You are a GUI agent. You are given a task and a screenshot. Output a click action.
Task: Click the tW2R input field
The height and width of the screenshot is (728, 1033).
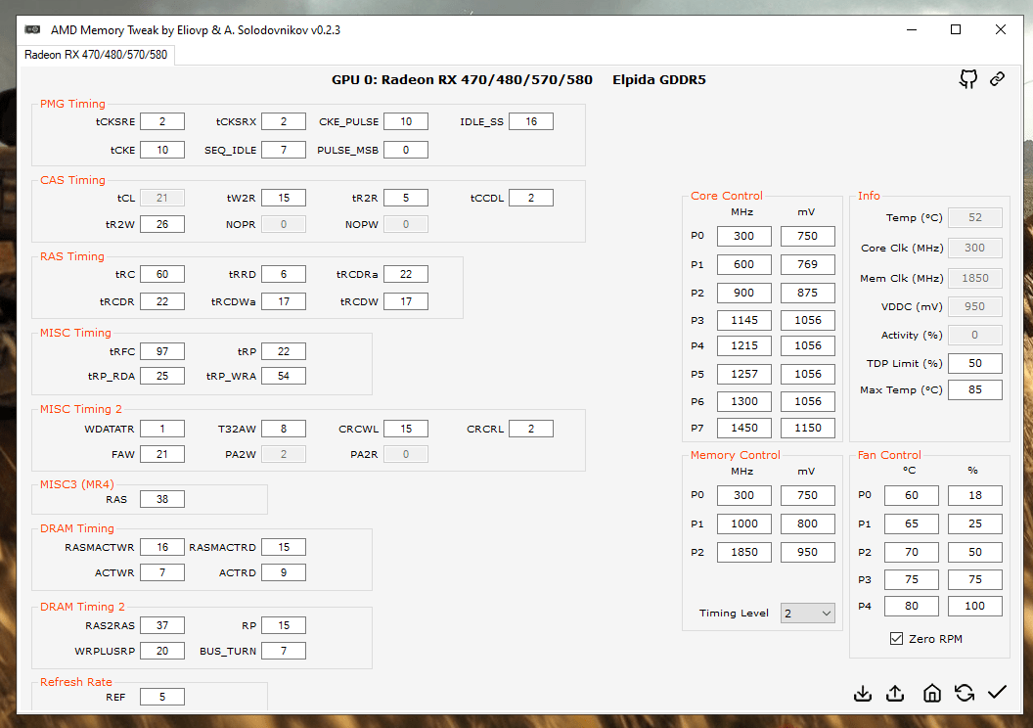[284, 198]
